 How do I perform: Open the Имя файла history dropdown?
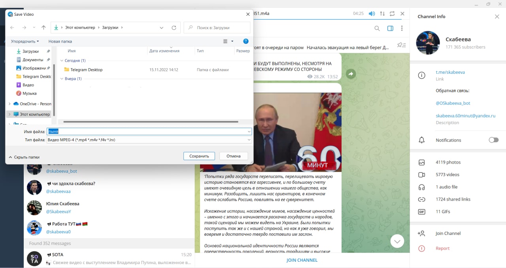249,131
